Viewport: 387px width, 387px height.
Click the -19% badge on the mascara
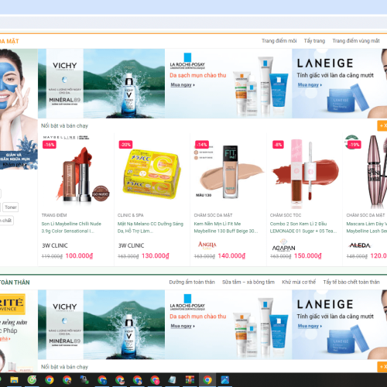(354, 145)
